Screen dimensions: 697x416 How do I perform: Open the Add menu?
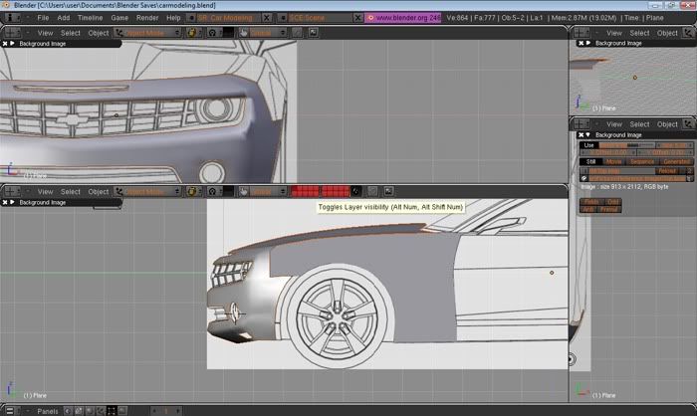pyautogui.click(x=64, y=18)
